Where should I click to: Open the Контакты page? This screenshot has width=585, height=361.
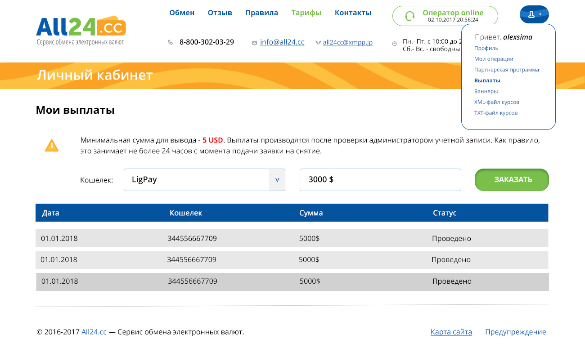pos(353,13)
